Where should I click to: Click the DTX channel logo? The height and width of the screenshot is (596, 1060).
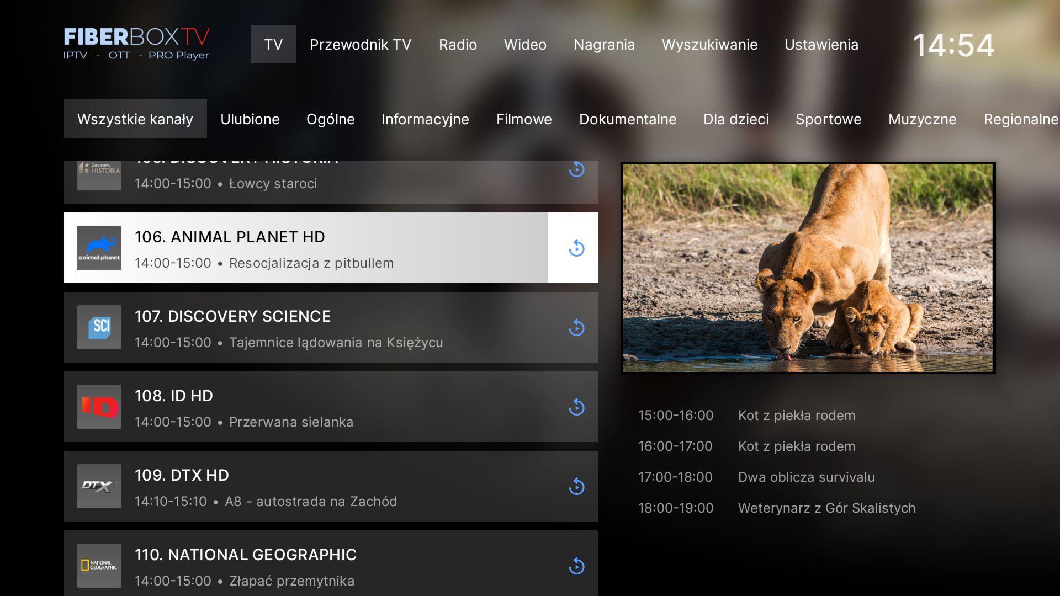click(x=99, y=486)
